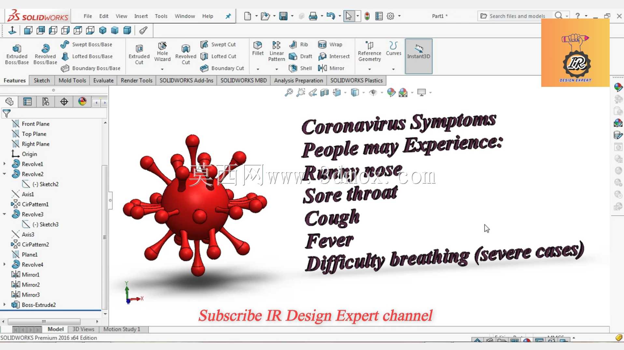The height and width of the screenshot is (350, 624).
Task: Open Reference Geometry tool
Action: [369, 51]
